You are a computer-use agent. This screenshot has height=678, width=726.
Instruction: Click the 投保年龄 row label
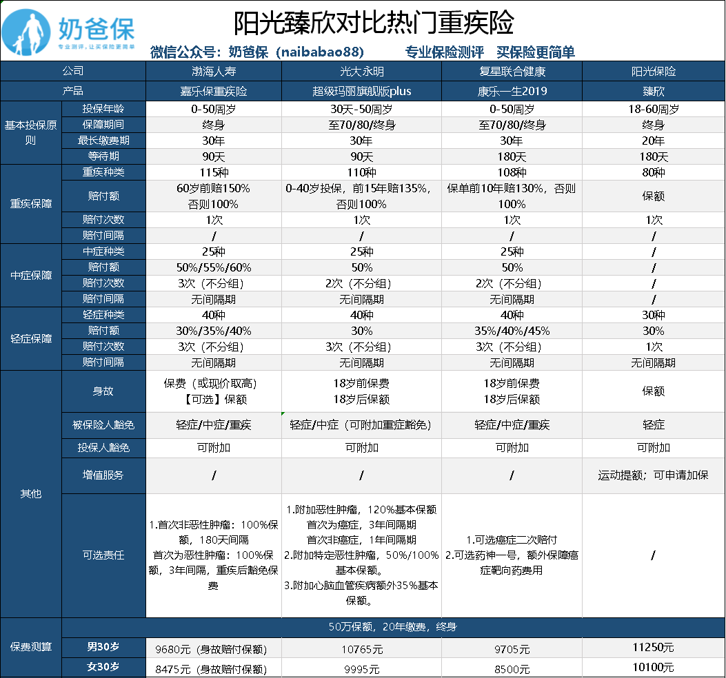pos(103,109)
